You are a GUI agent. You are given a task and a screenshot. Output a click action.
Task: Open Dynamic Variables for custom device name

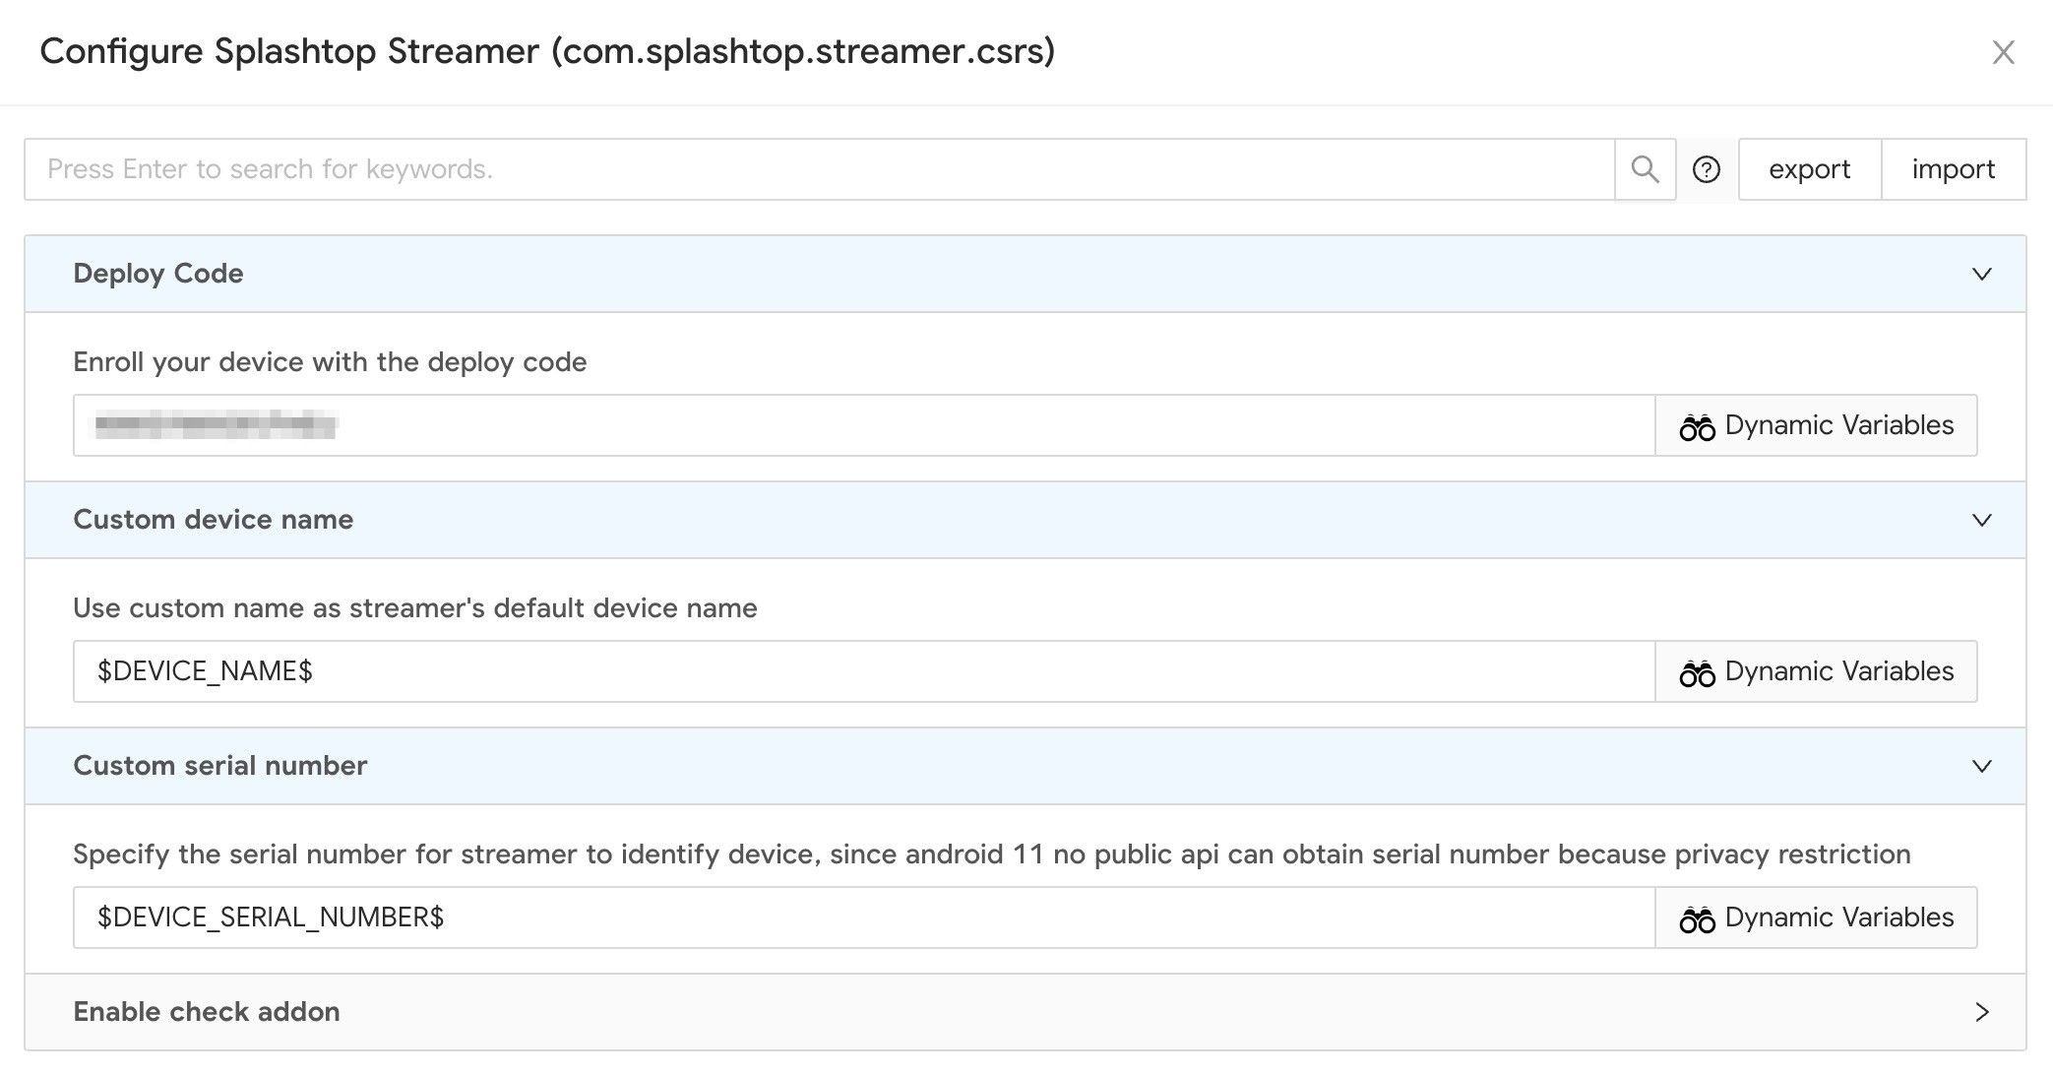(1816, 671)
